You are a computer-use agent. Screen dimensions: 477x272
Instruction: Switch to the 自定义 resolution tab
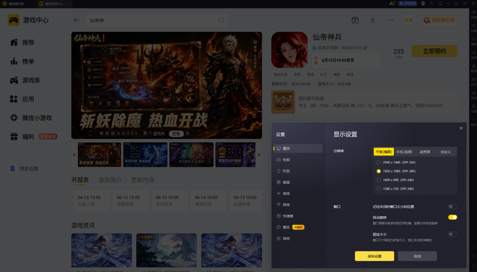tap(446, 152)
